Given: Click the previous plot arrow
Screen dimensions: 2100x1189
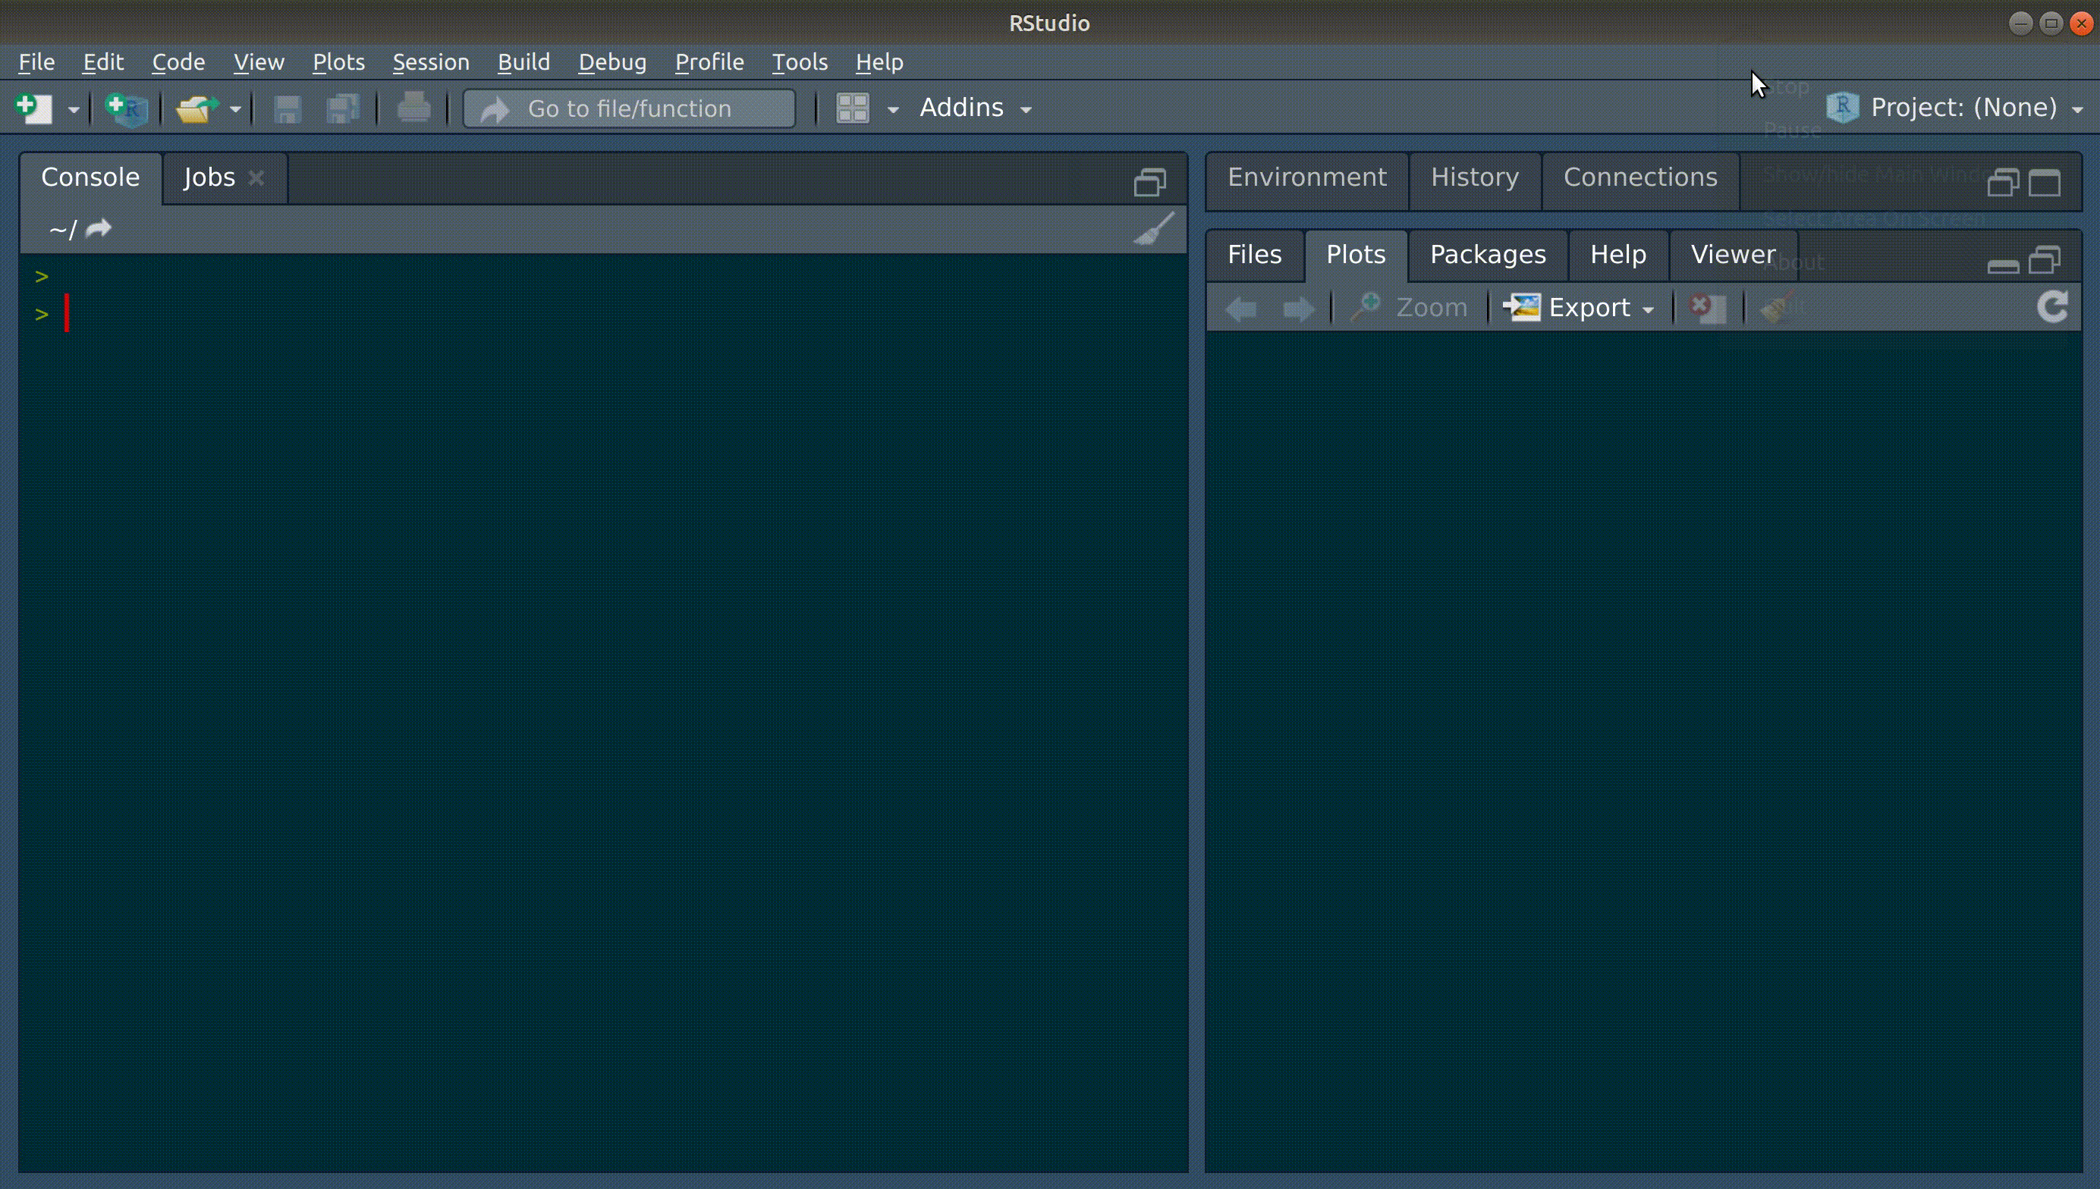Looking at the screenshot, I should (x=1241, y=309).
